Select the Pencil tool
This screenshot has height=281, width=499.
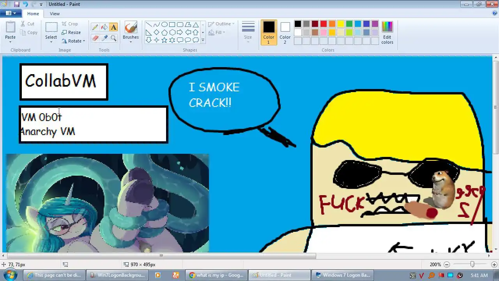point(95,27)
